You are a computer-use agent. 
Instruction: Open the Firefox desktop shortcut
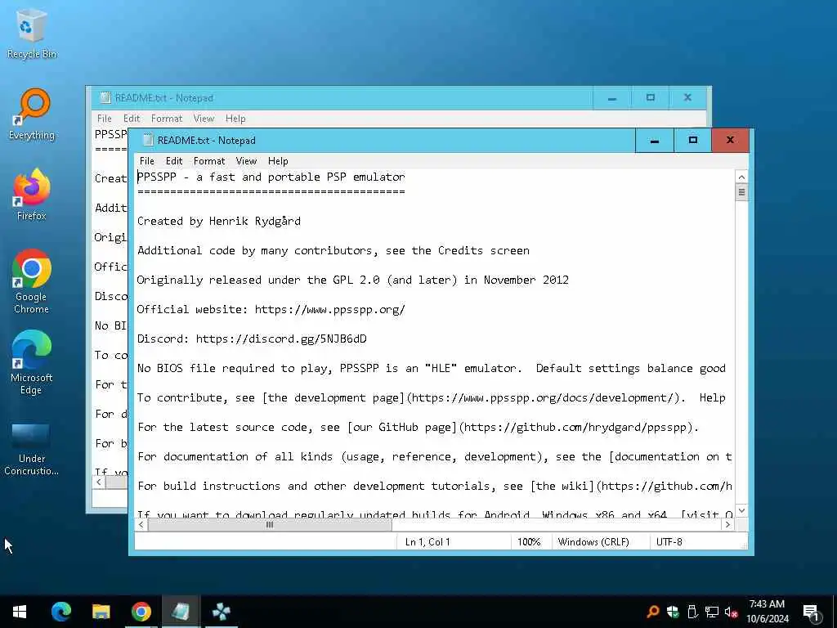[32, 195]
